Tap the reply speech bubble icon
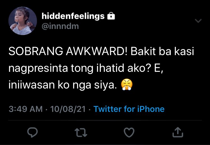The width and height of the screenshot is (210, 145). (x=32, y=132)
